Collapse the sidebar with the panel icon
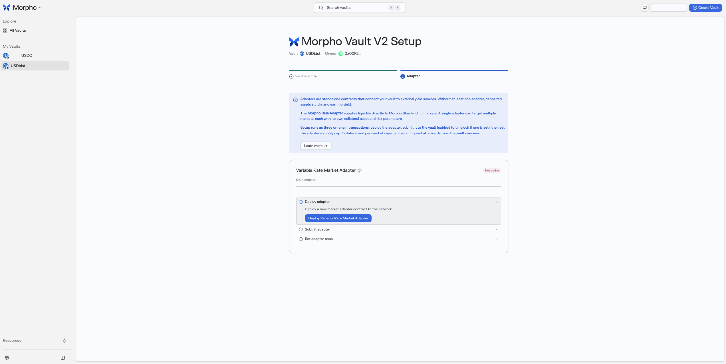This screenshot has width=726, height=364. click(x=63, y=358)
